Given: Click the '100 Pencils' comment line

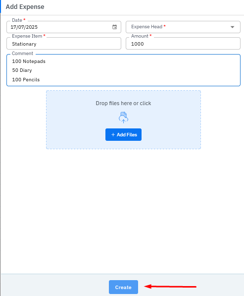Looking at the screenshot, I should 26,80.
